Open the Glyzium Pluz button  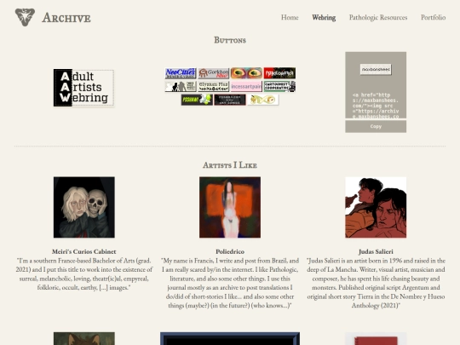(x=214, y=87)
